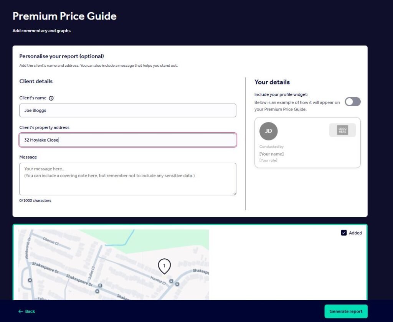393x322 pixels.
Task: Click the Premium Price Guide heading
Action: pos(64,16)
